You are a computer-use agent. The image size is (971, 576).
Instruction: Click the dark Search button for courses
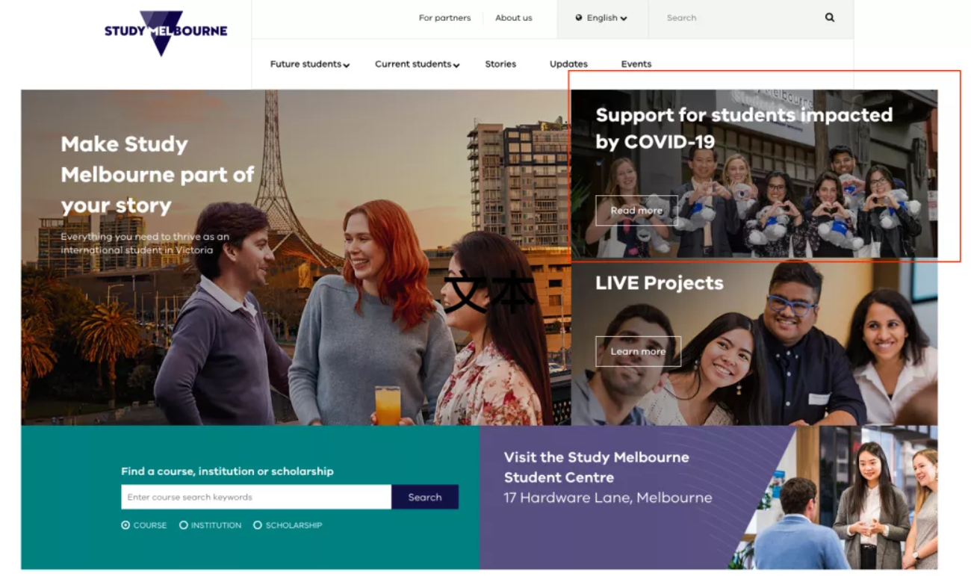425,497
